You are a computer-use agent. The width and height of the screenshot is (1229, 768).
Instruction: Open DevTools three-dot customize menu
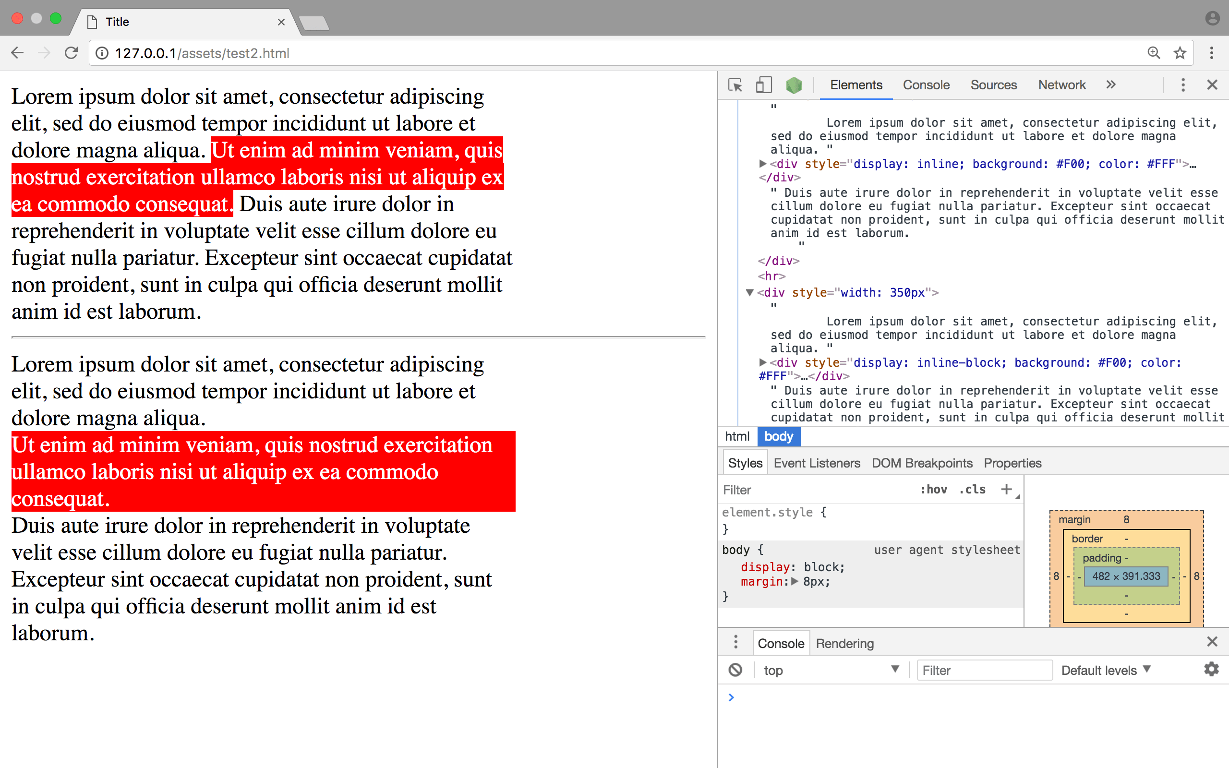(1183, 85)
